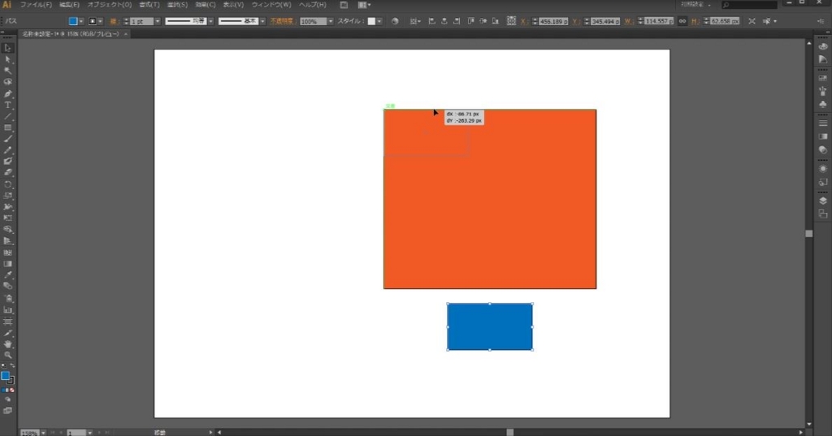Open the stroke color dropdown arrow
832x436 pixels.
pos(100,21)
